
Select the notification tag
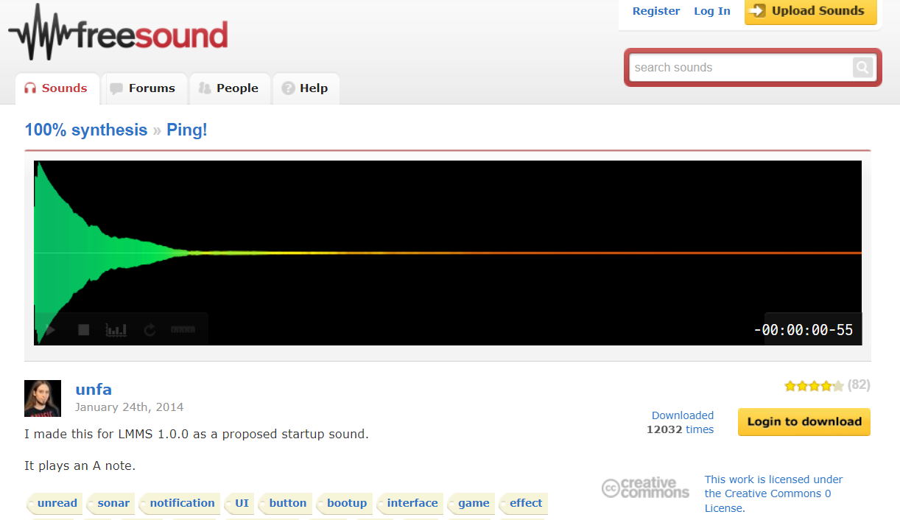[x=181, y=504]
